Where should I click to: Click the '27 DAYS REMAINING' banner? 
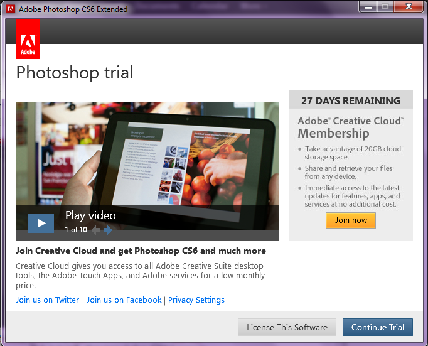click(x=351, y=100)
